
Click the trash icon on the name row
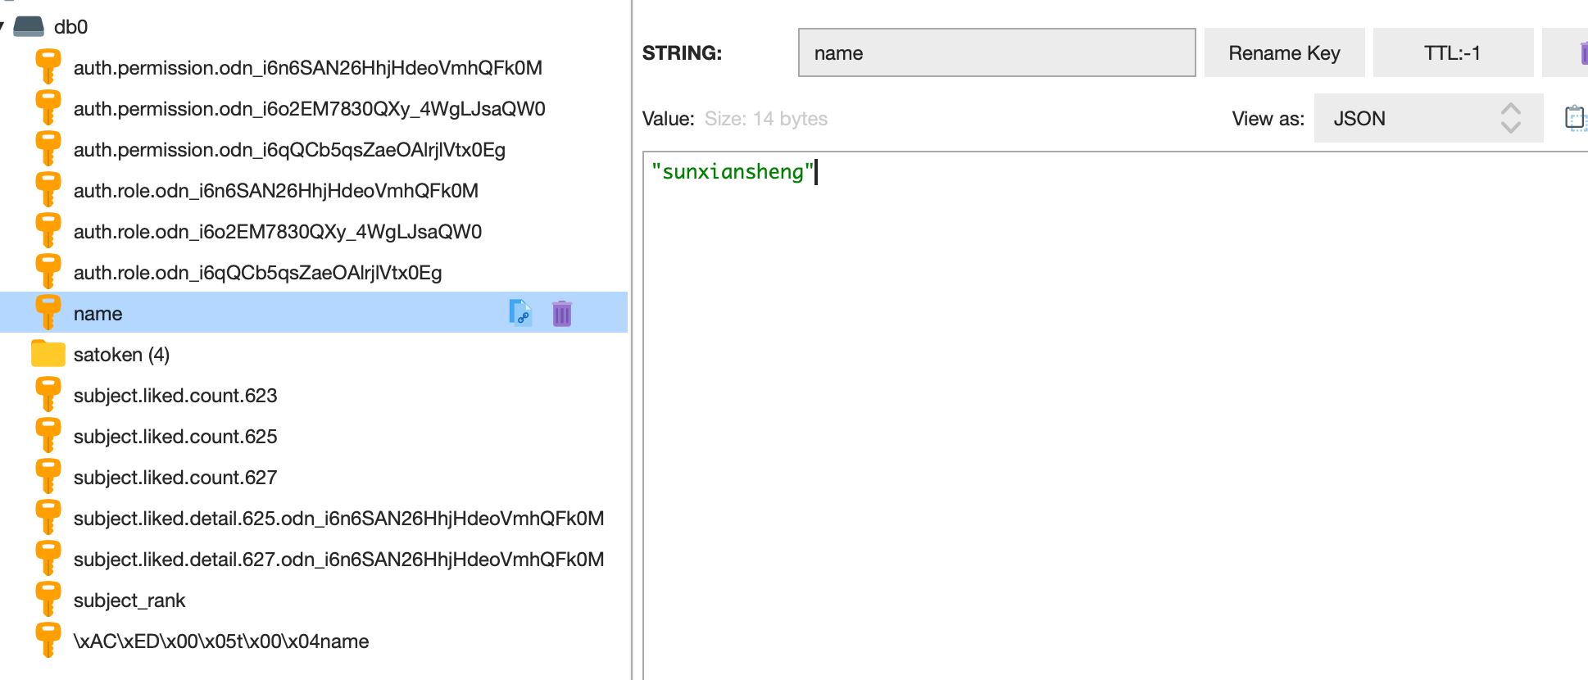click(561, 313)
